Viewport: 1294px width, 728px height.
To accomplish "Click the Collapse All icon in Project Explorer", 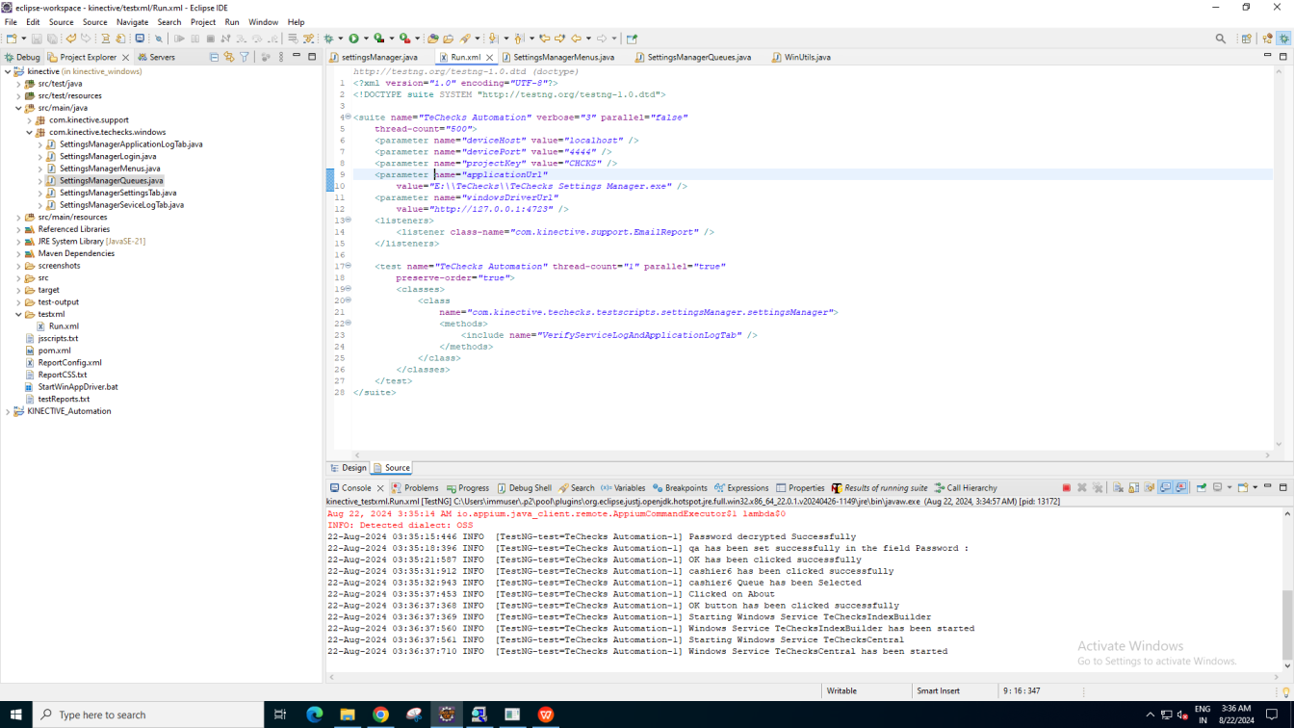I will click(214, 58).
